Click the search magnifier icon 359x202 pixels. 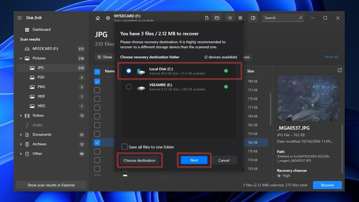click(301, 18)
